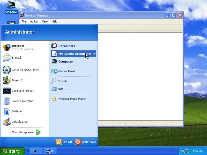Click Your Programs label
Screen dimensions: 207x155
(23, 132)
